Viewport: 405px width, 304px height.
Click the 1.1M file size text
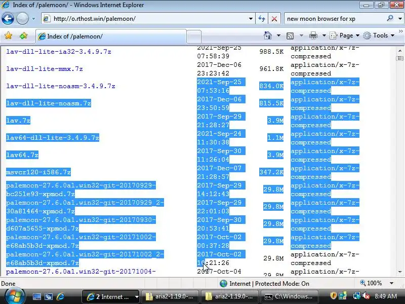[275, 137]
